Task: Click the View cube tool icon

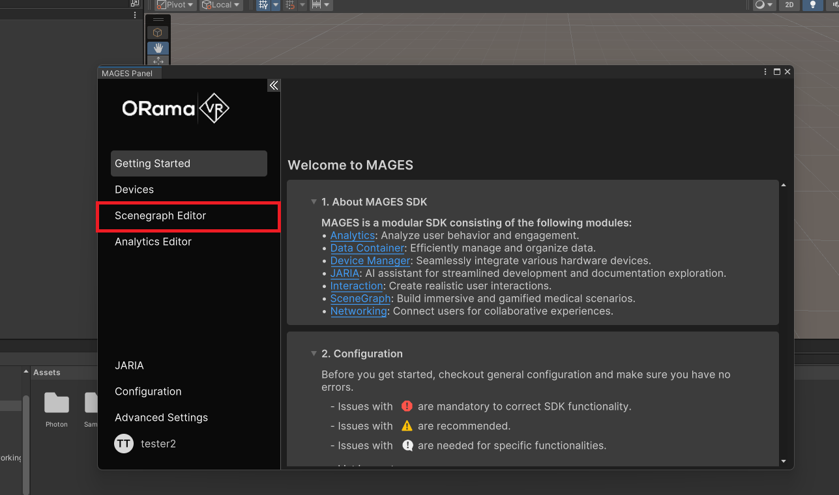Action: [x=158, y=33]
